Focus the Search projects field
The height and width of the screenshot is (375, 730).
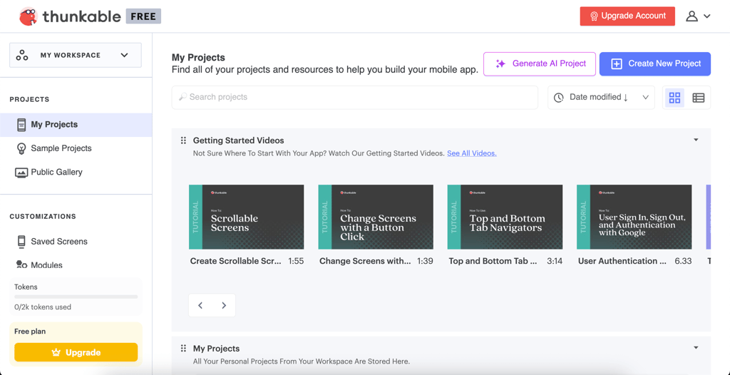[355, 98]
